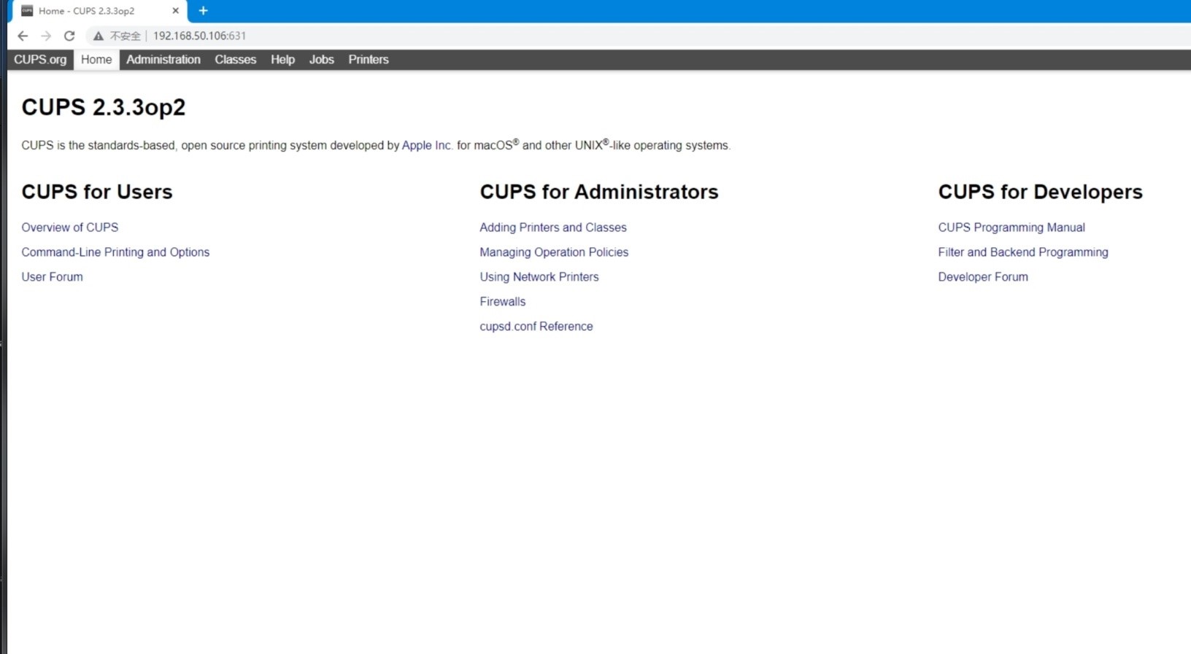Go to the Jobs tab
This screenshot has width=1191, height=654.
[x=321, y=60]
